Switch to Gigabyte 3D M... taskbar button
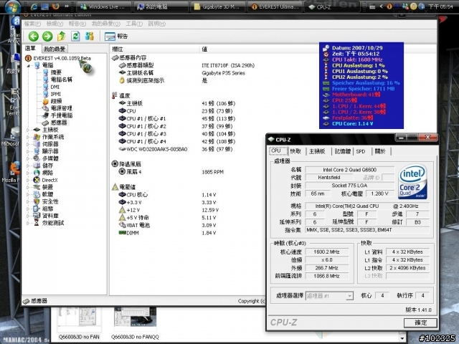Viewport: 459px width, 344px height. coord(218,6)
